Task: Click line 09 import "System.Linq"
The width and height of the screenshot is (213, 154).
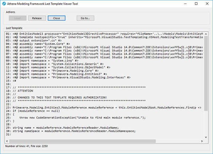Action: (x=42, y=61)
